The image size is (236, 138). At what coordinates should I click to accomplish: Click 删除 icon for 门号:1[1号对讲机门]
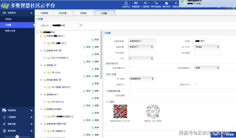point(93,62)
